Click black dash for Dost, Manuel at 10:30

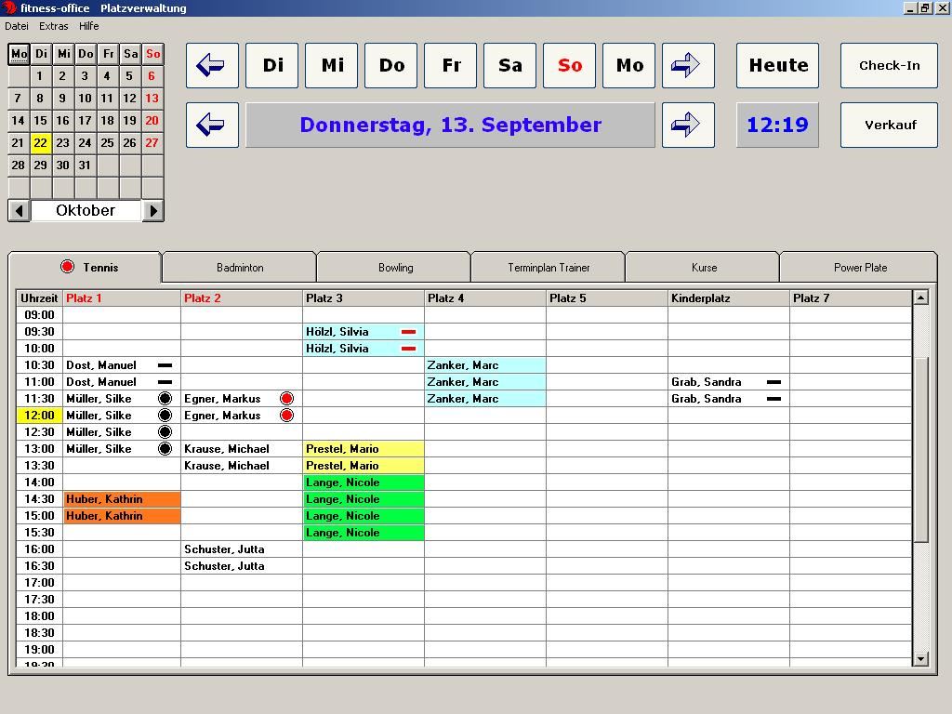(x=165, y=365)
